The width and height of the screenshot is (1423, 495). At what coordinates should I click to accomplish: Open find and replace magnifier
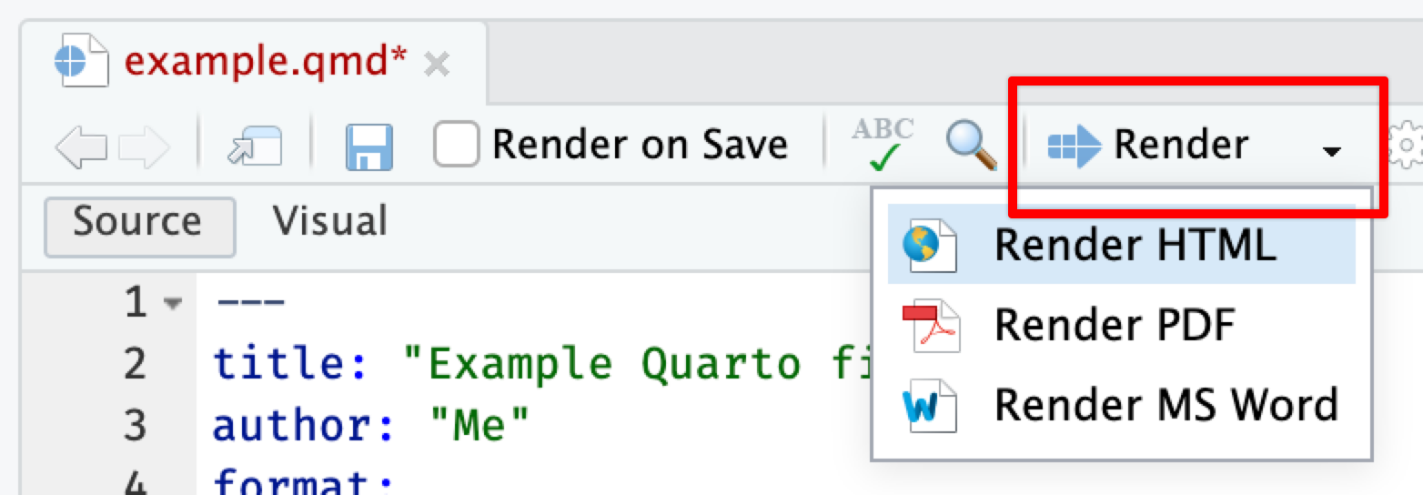click(970, 145)
